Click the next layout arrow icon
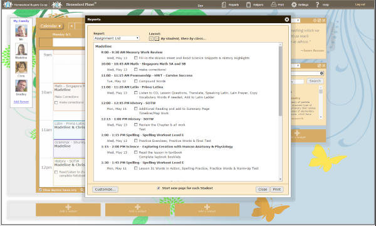This screenshot has width=376, height=226. [x=157, y=38]
